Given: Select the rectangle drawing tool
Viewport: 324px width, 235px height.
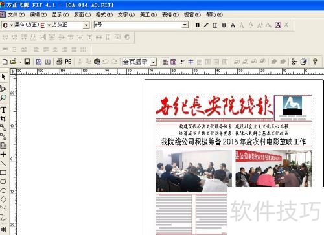Looking at the screenshot, I should [3, 172].
